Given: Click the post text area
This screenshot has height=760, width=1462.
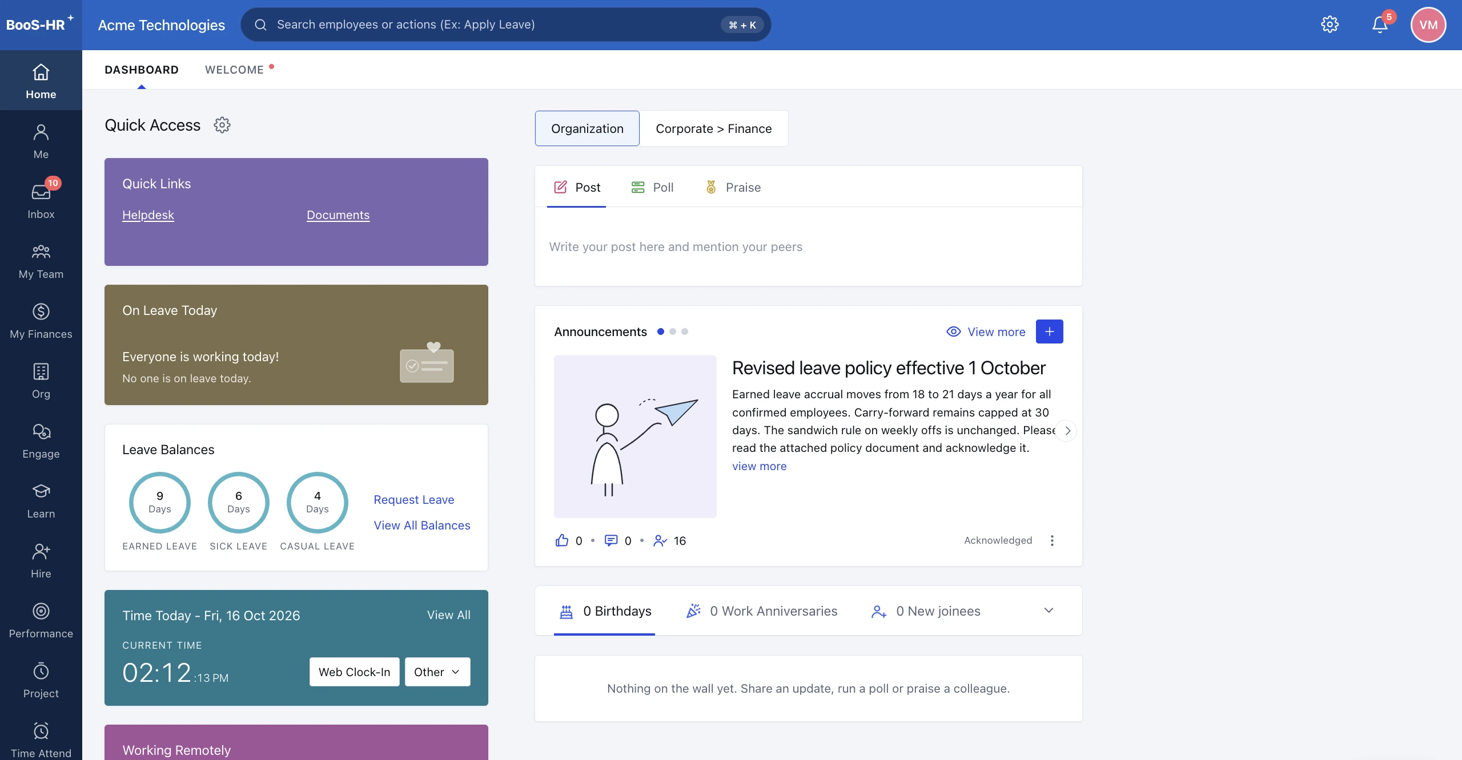Looking at the screenshot, I should click(809, 246).
